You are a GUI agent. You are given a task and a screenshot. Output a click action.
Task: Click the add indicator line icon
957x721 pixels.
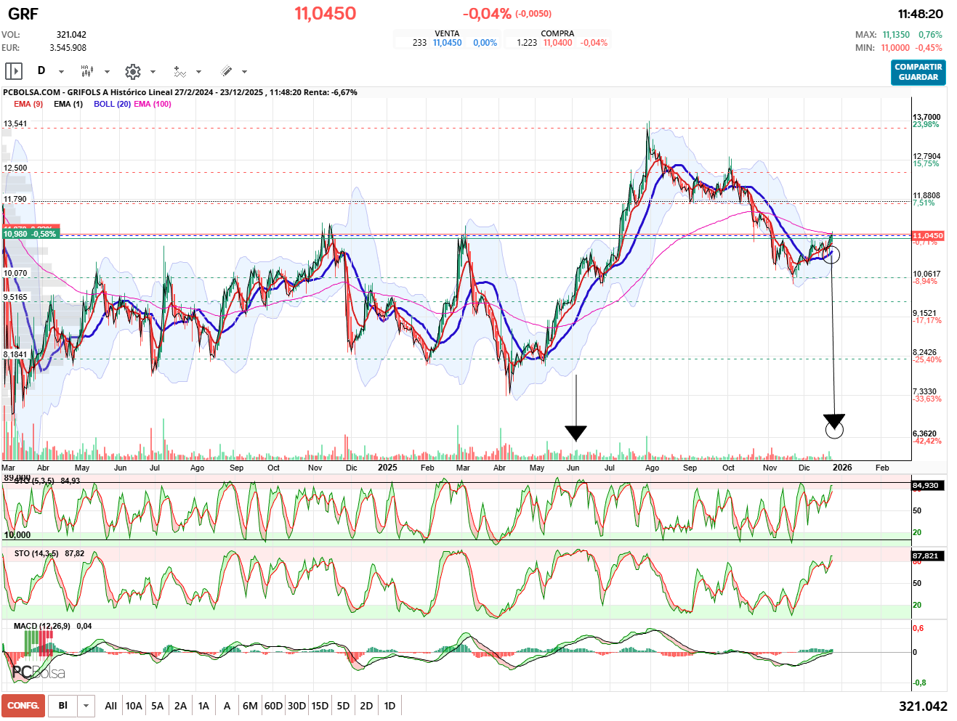(x=179, y=71)
